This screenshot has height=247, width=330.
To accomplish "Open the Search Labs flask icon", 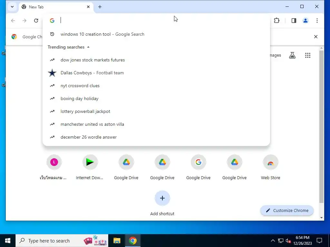I will [292, 55].
